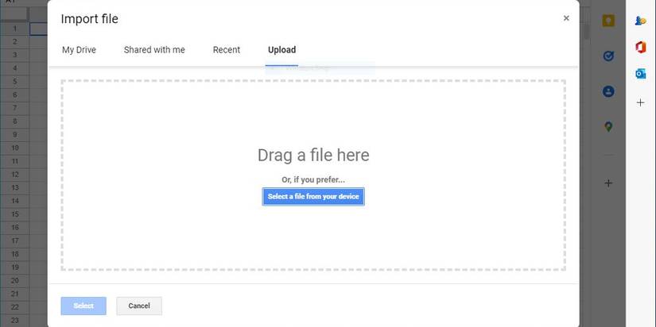
Task: Open the Microsoft Office sidebar icon
Action: pyautogui.click(x=641, y=48)
